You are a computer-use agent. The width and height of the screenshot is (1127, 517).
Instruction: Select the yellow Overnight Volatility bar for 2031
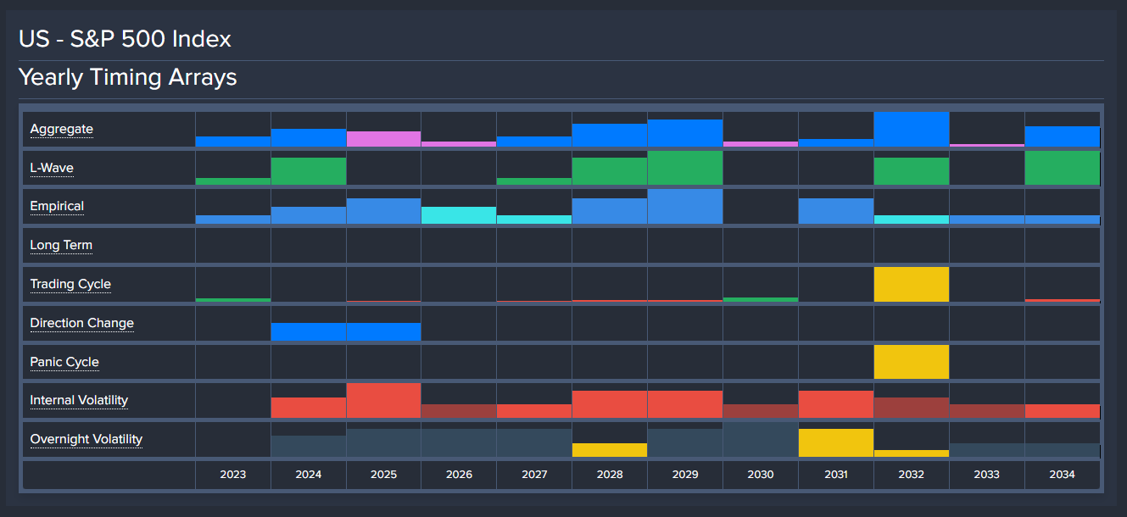[836, 443]
